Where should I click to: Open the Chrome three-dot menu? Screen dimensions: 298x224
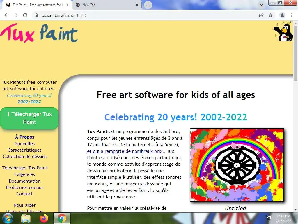pyautogui.click(x=292, y=15)
